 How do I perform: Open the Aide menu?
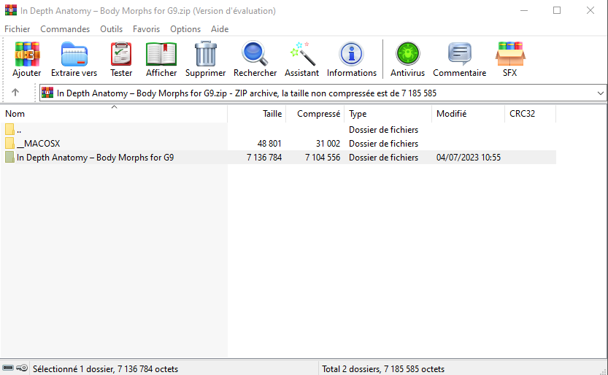pyautogui.click(x=220, y=29)
